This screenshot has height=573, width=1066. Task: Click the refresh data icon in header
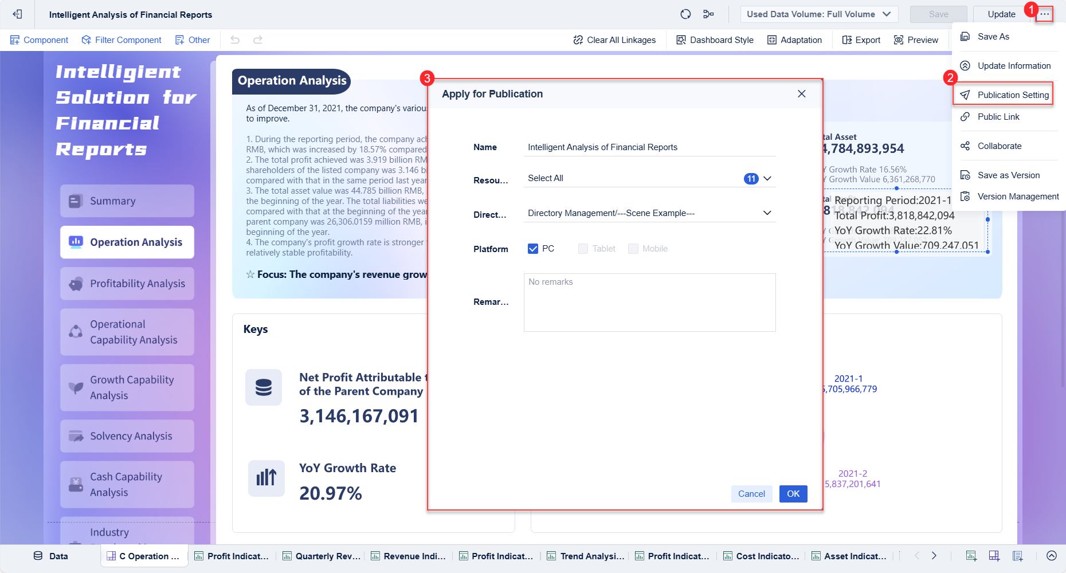pyautogui.click(x=685, y=14)
